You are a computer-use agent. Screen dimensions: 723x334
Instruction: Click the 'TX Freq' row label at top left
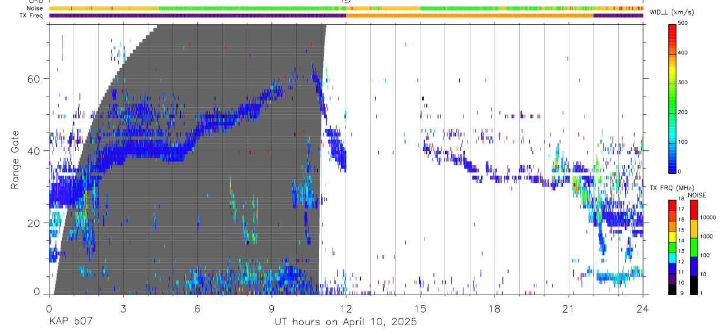tap(32, 15)
